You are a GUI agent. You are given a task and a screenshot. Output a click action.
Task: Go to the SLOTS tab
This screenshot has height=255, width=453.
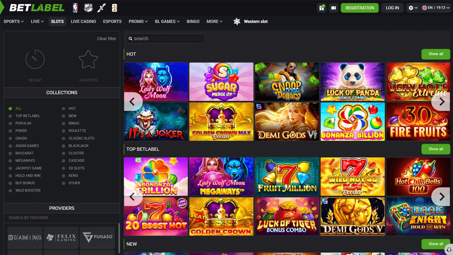[x=57, y=22]
